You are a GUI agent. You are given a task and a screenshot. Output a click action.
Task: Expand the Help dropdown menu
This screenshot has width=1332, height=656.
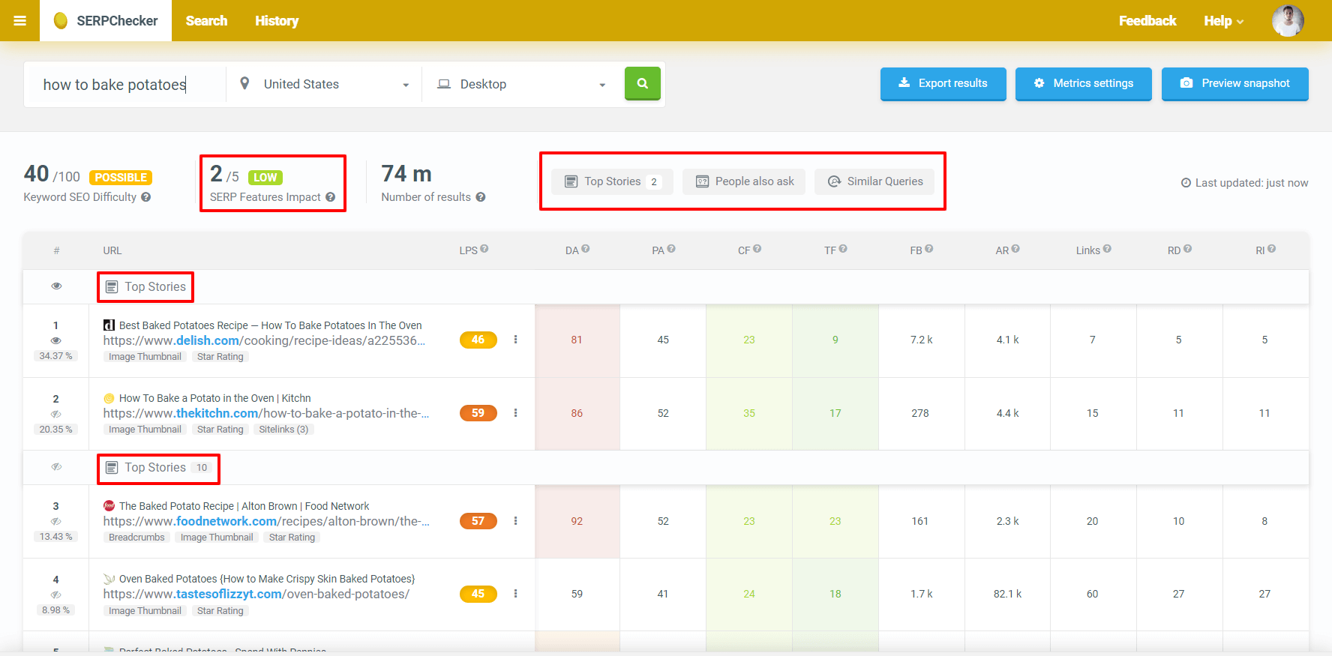point(1223,21)
